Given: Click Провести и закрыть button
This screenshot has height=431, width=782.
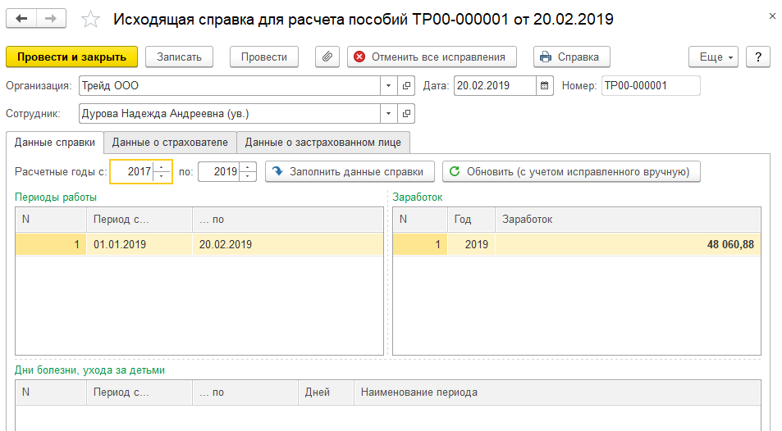Looking at the screenshot, I should (71, 57).
